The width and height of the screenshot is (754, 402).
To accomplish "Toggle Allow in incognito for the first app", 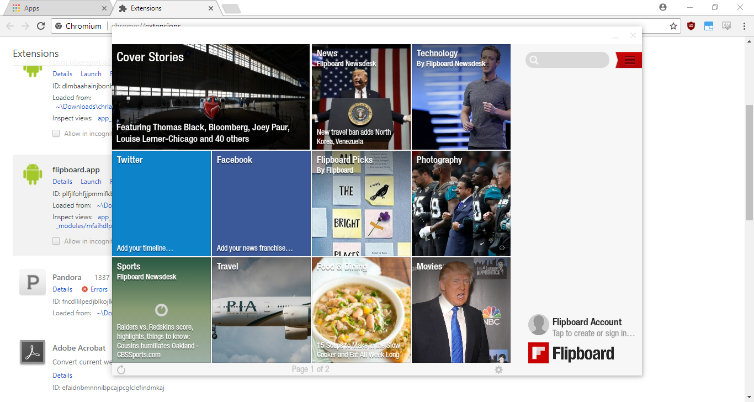I will [56, 134].
